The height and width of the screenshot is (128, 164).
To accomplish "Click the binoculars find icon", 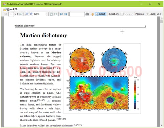I will [87, 14].
